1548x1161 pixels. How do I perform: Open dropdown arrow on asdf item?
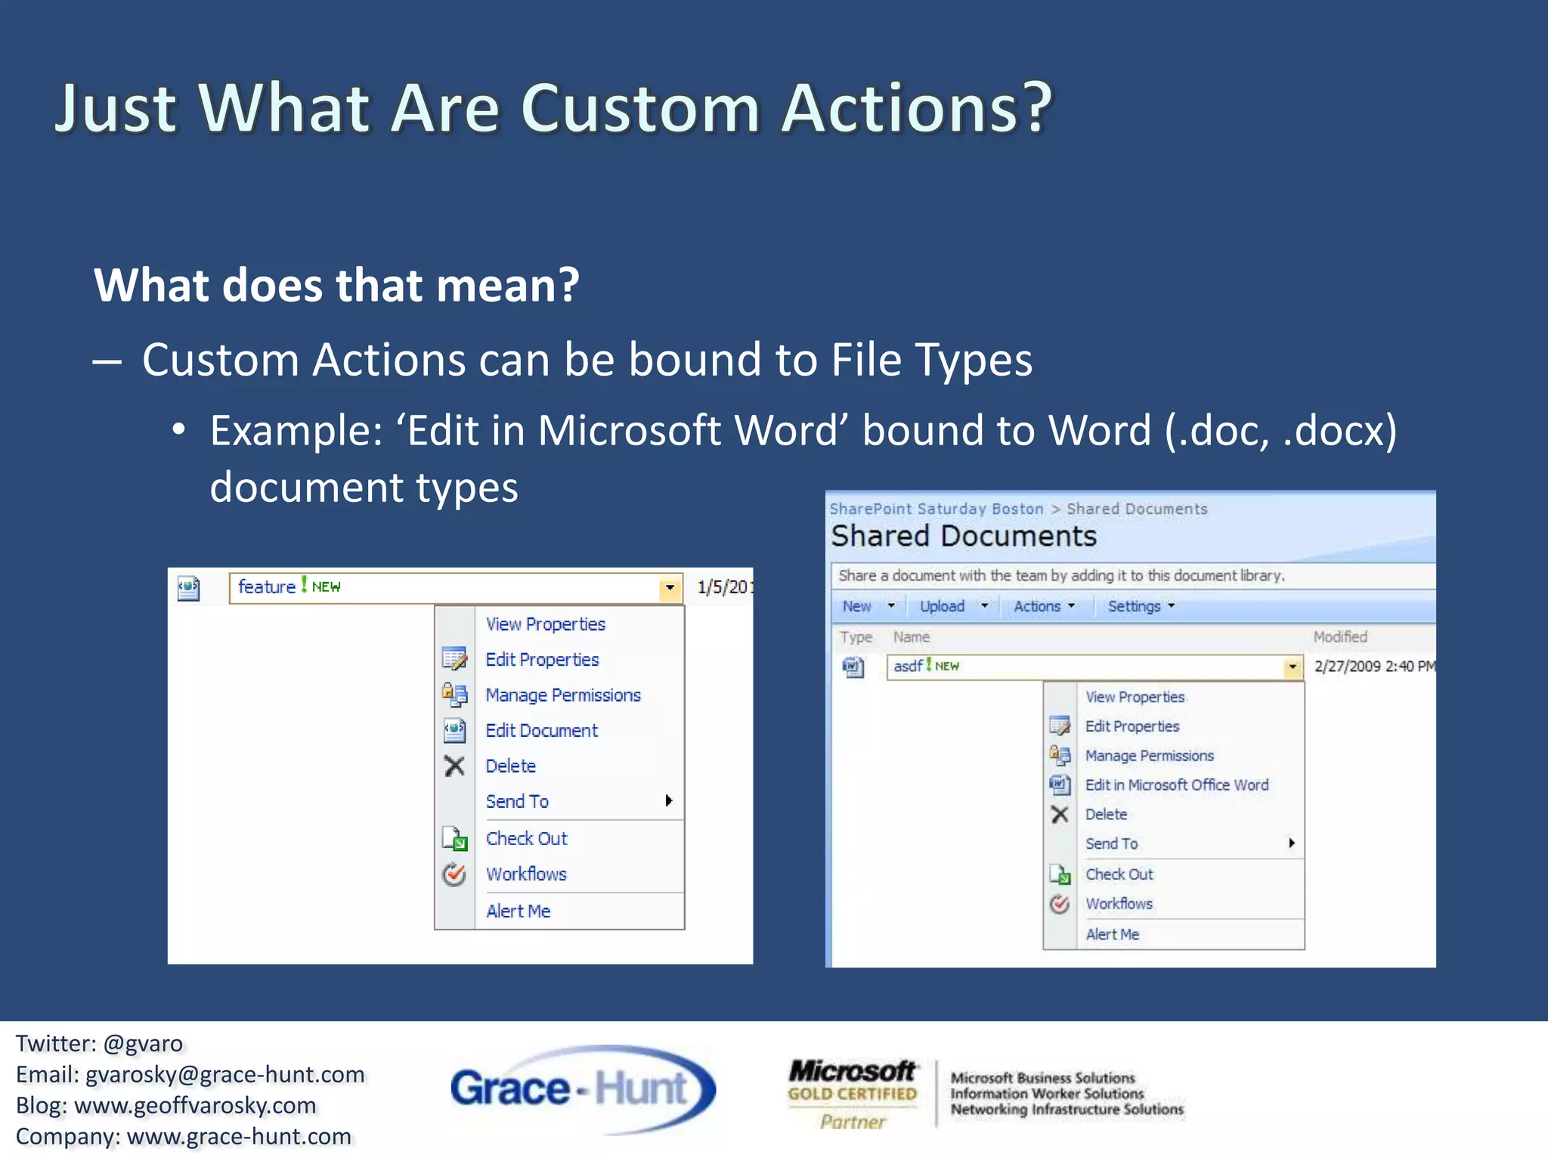1293,667
